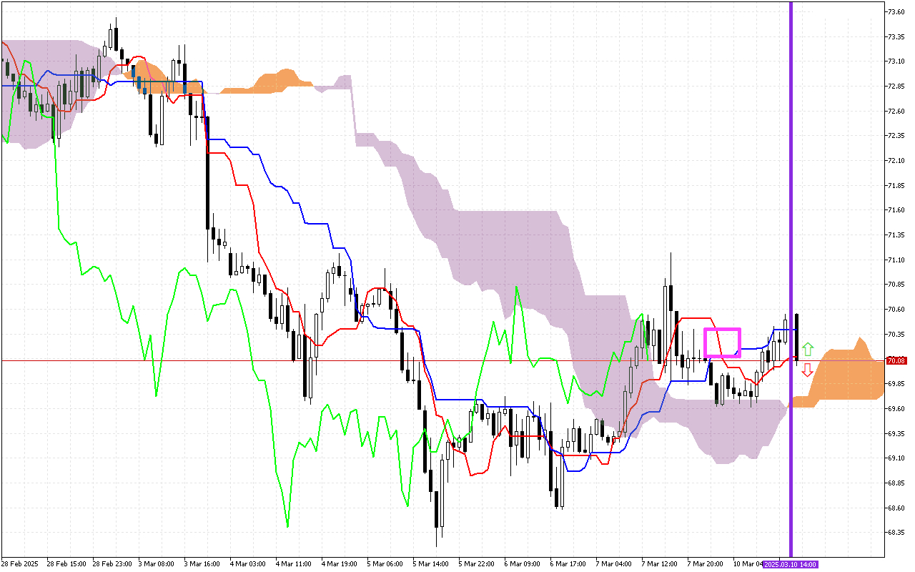The width and height of the screenshot is (915, 572).
Task: Click the 69.85 price axis label
Action: (896, 384)
